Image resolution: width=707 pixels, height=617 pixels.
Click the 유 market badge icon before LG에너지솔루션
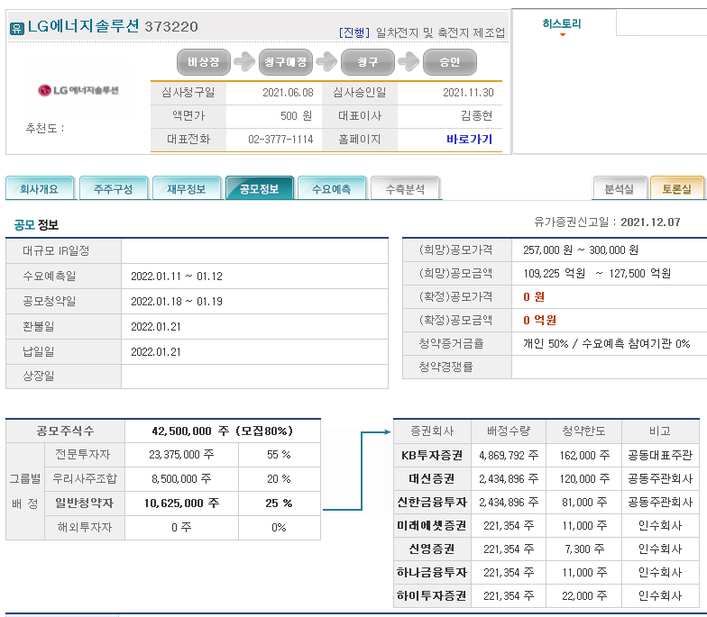(16, 29)
